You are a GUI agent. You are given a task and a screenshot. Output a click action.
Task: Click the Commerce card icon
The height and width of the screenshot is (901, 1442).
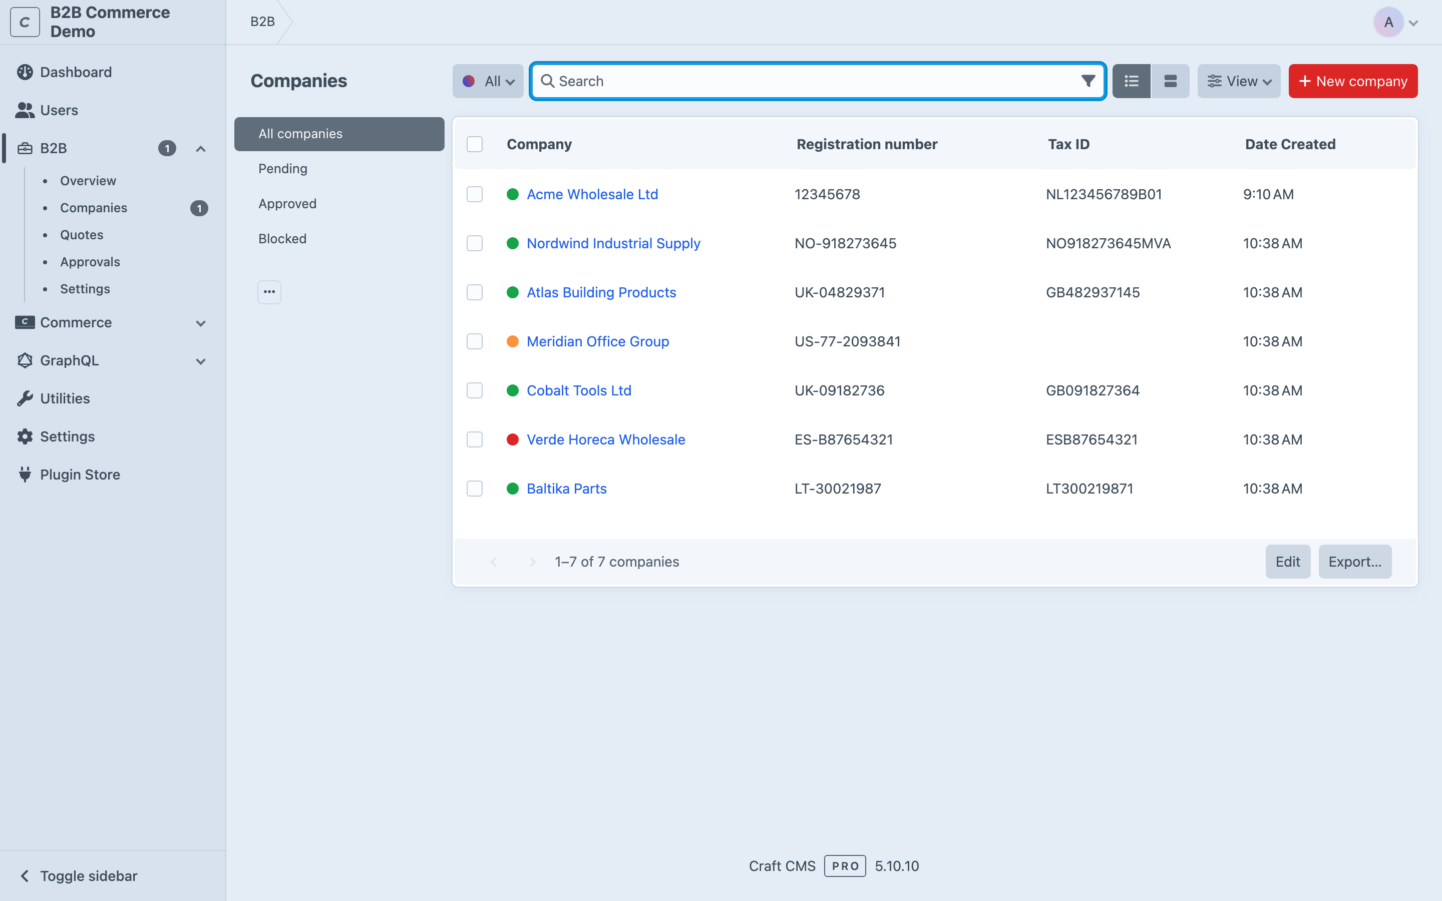click(x=25, y=322)
